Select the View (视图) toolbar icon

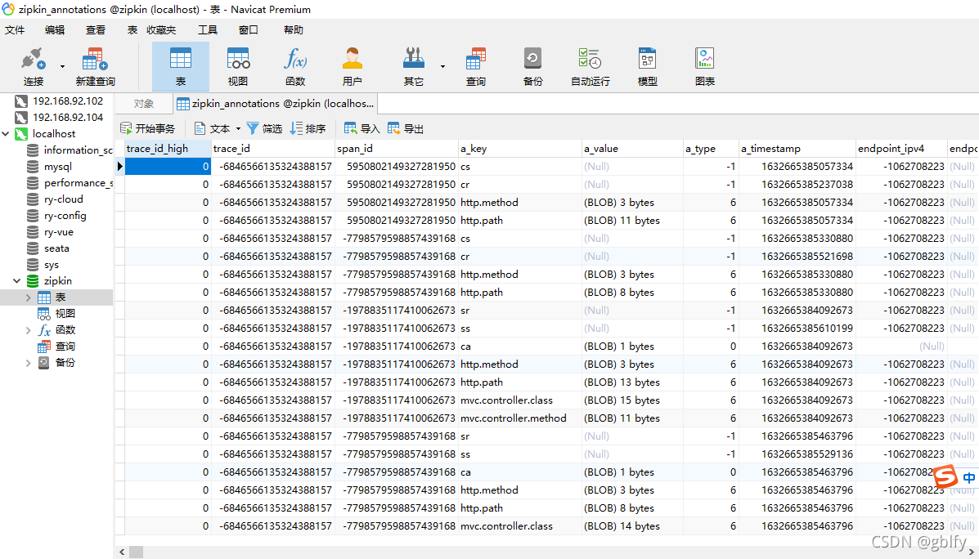coord(238,67)
